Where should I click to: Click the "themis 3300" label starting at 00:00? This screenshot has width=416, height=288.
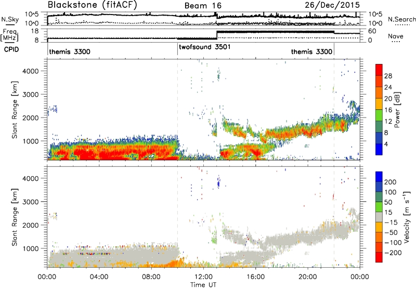tap(70, 51)
